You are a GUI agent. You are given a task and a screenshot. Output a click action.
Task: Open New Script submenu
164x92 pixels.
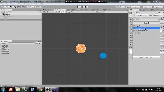tap(146, 33)
